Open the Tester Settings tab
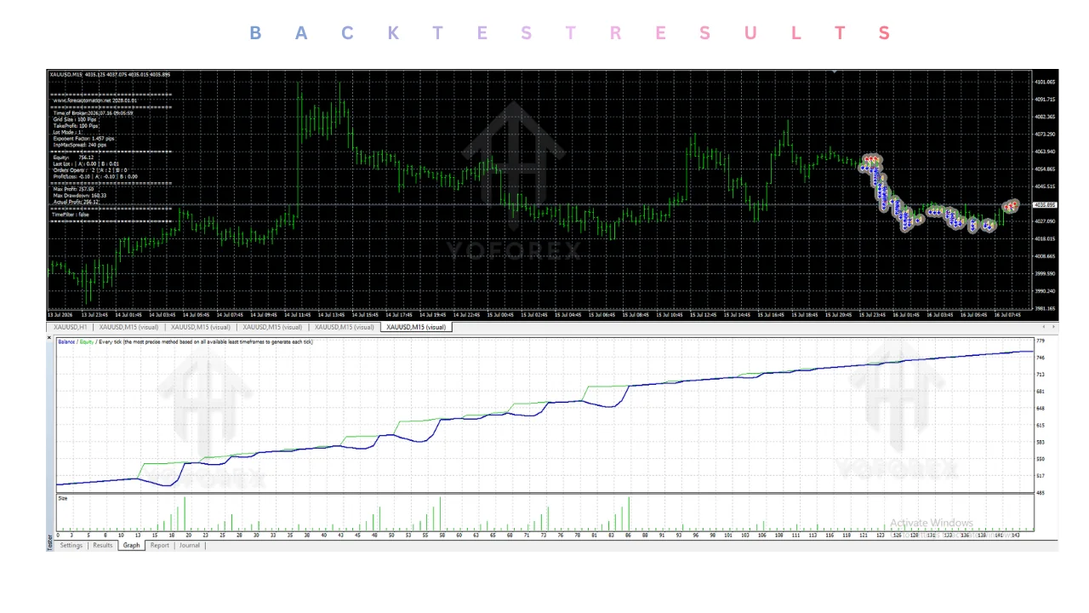1089x613 pixels. pyautogui.click(x=71, y=545)
